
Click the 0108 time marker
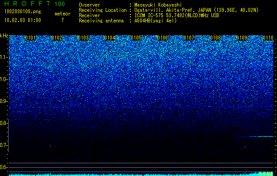(x=215, y=38)
